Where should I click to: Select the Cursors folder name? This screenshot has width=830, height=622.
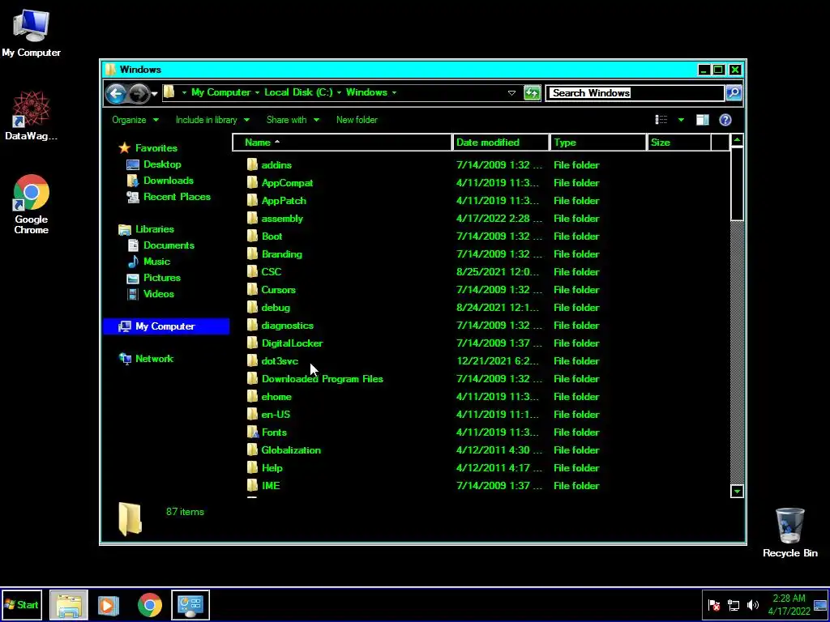pyautogui.click(x=279, y=290)
